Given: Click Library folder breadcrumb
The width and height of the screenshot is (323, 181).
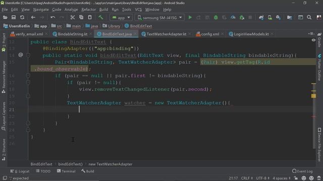Looking at the screenshot, I should pos(112,26).
